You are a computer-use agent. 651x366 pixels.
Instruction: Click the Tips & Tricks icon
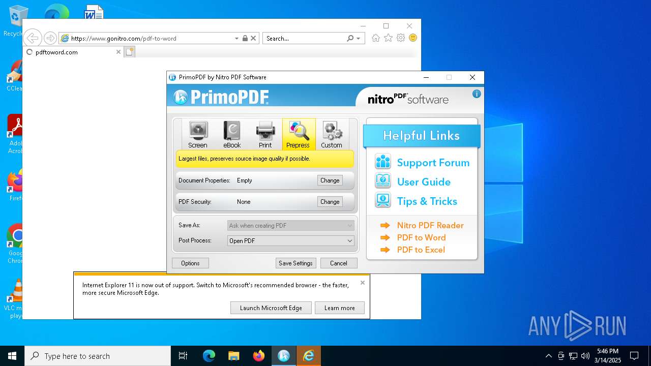(x=382, y=200)
